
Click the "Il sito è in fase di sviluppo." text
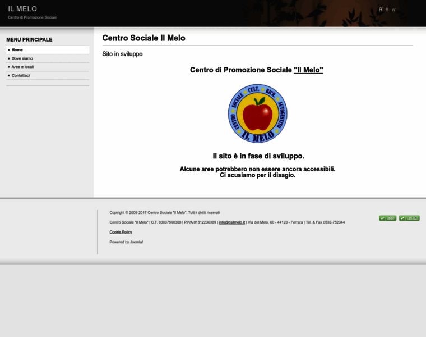point(258,156)
